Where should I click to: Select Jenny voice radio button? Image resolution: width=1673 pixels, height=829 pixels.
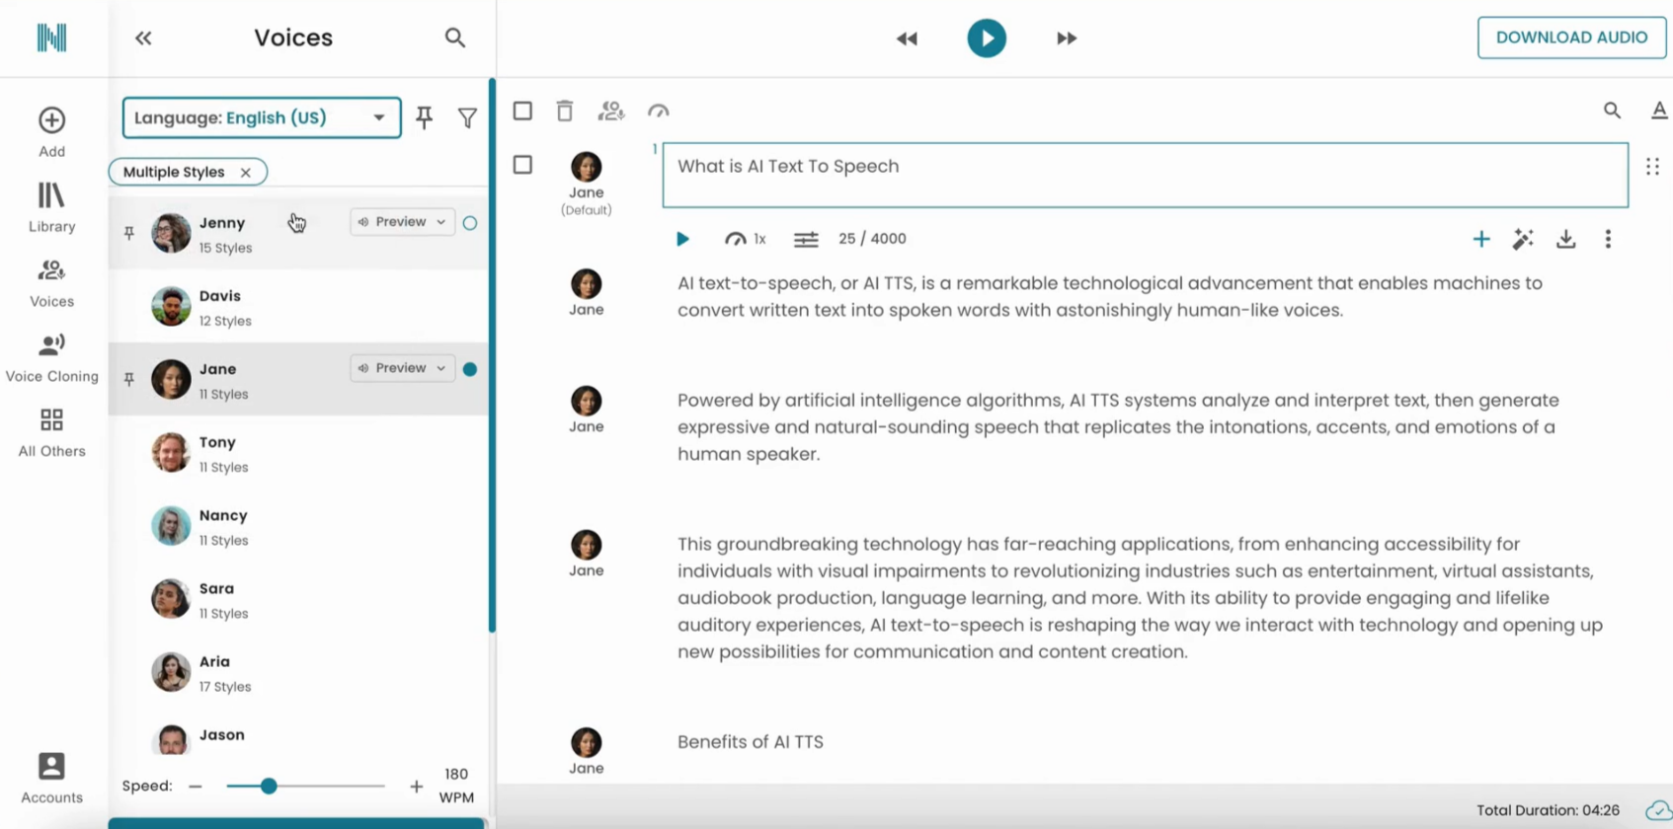point(470,223)
